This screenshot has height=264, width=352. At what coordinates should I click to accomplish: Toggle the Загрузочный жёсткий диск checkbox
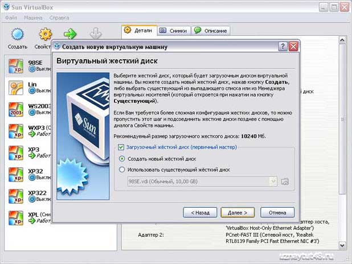coord(121,147)
